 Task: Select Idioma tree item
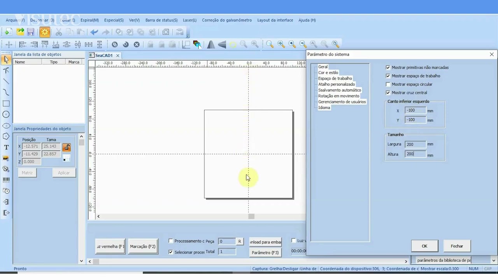coord(324,108)
